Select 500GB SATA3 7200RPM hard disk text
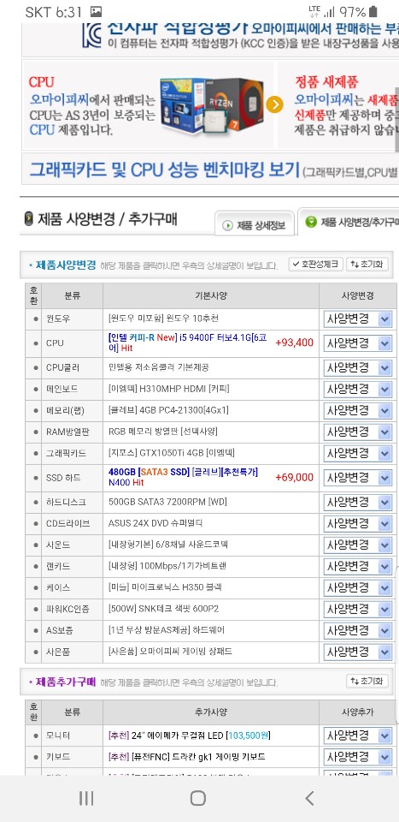The width and height of the screenshot is (399, 822). pos(167,503)
